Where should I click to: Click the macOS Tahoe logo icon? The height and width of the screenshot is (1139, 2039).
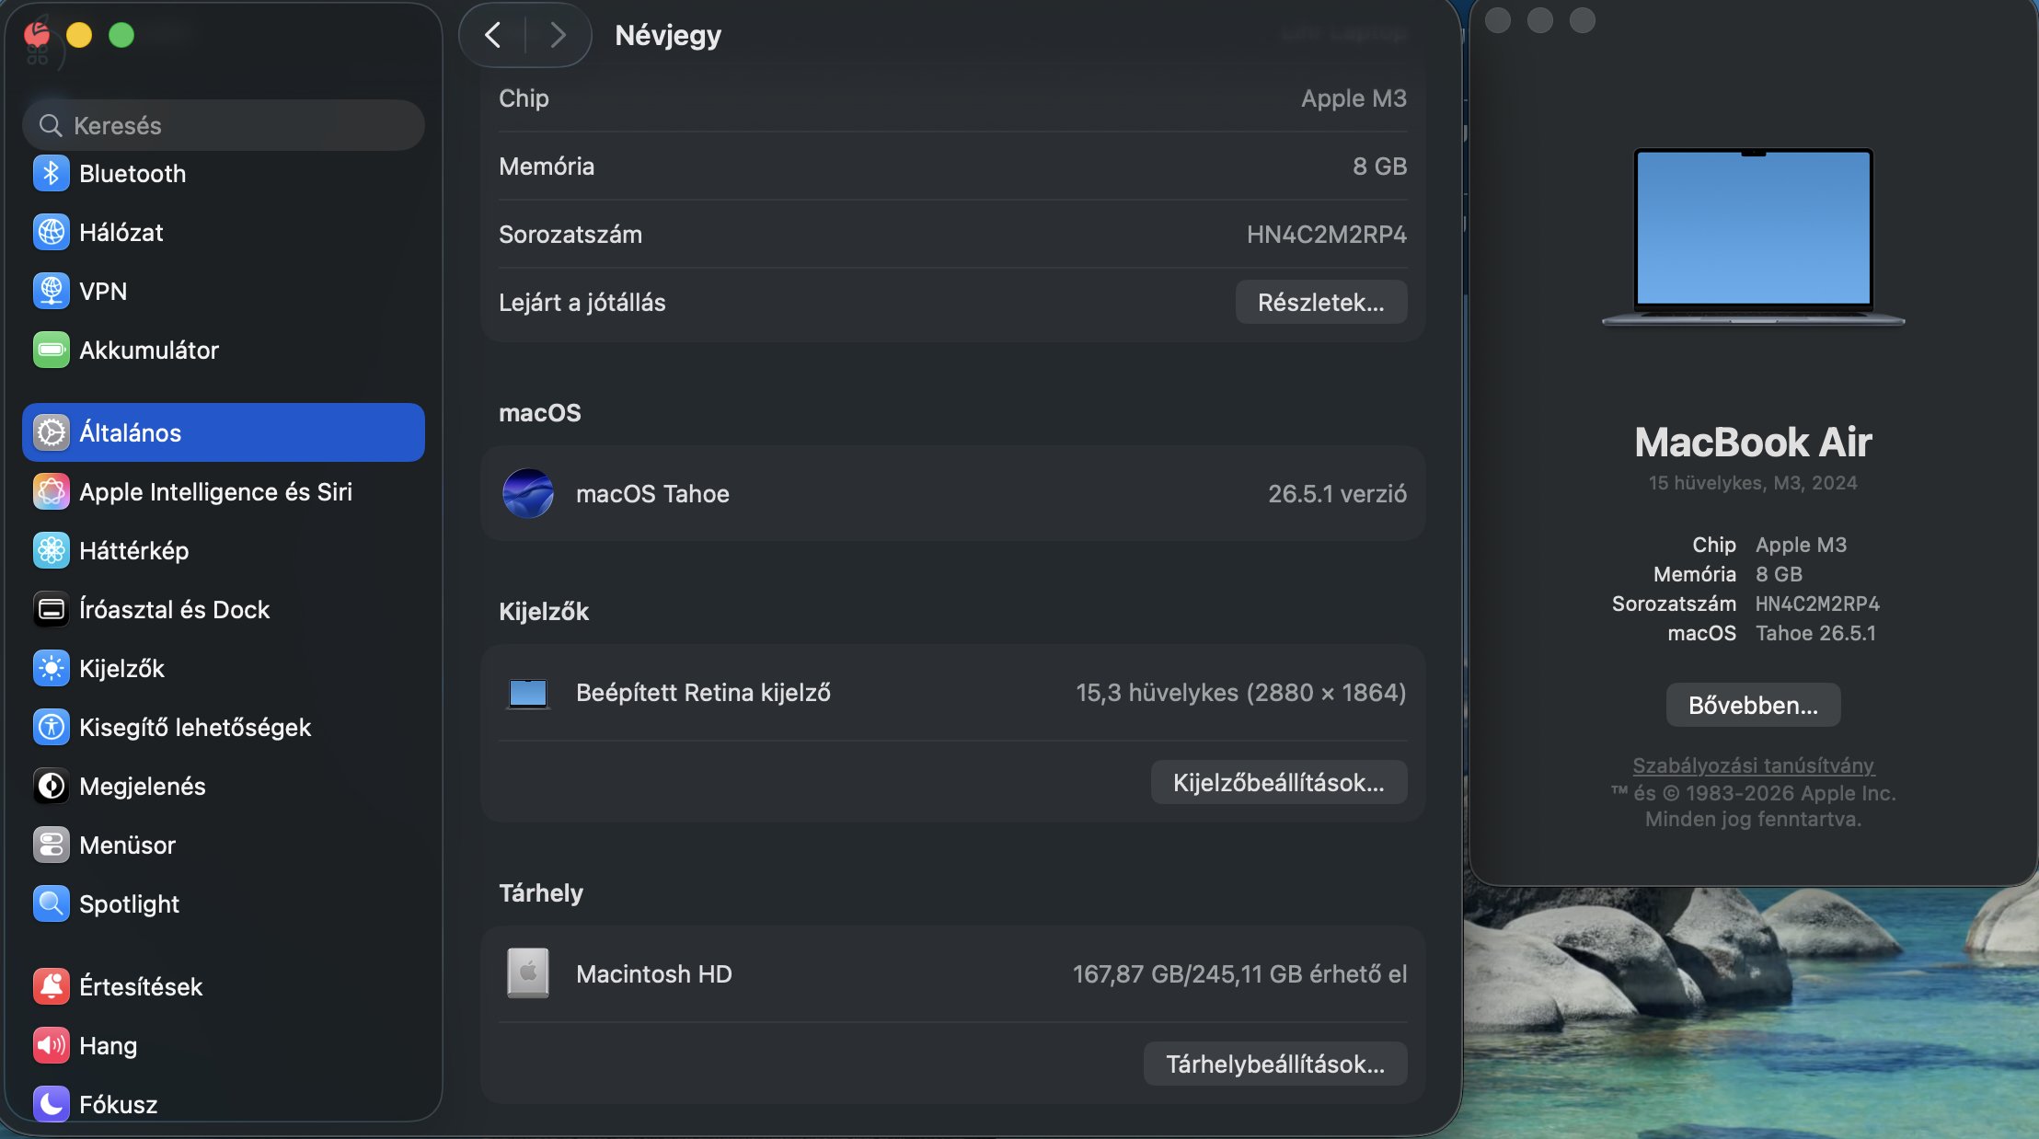click(528, 493)
